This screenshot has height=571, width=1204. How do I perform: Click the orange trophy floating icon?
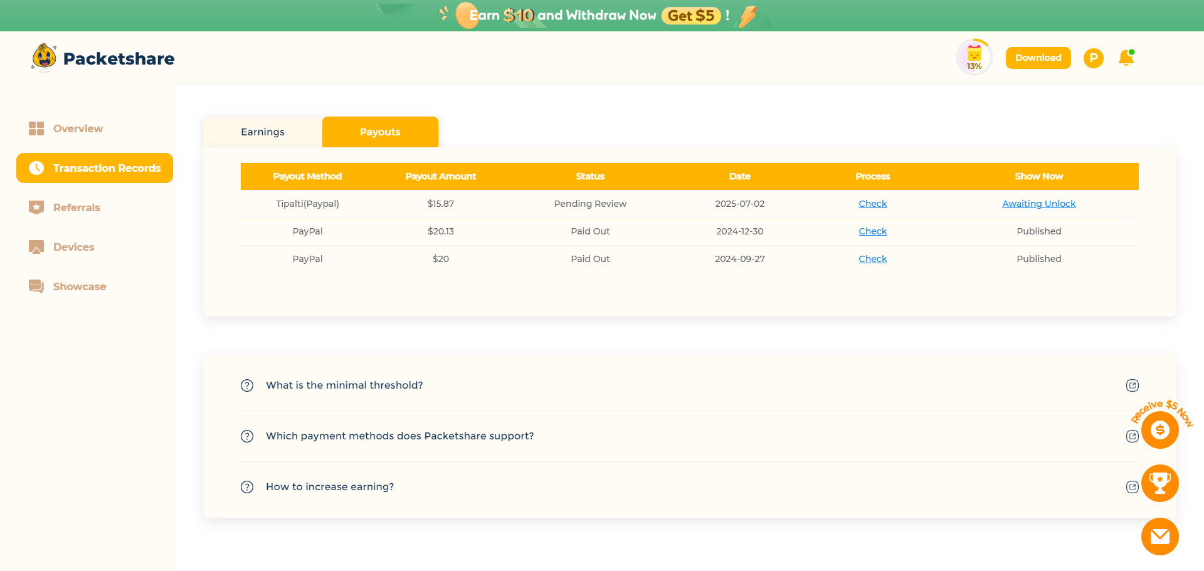pos(1159,483)
